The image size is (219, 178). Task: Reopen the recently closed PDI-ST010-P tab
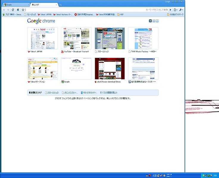(89, 92)
